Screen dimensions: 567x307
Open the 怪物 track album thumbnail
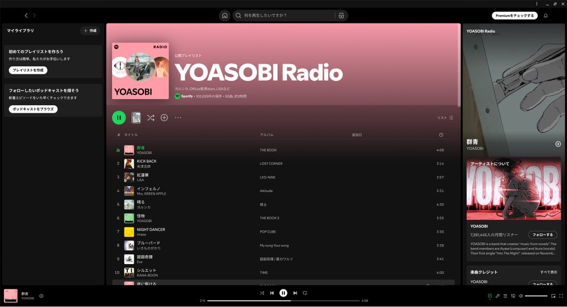(x=129, y=218)
